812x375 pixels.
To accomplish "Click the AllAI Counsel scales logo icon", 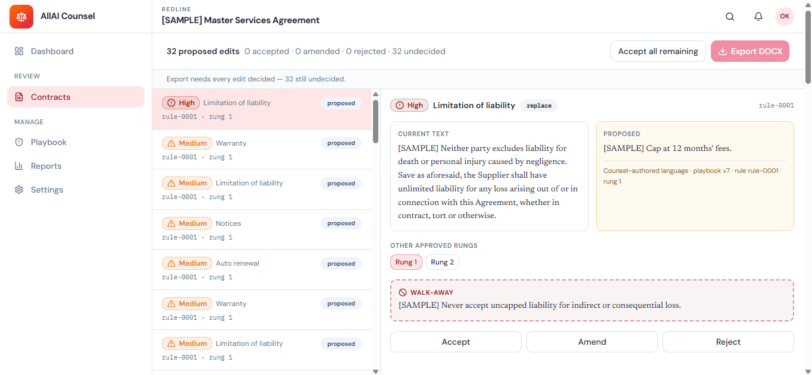I will [x=21, y=17].
